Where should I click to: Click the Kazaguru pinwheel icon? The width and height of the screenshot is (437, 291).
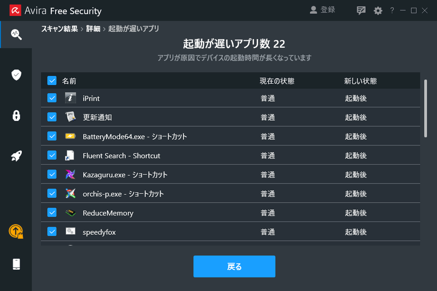point(70,174)
